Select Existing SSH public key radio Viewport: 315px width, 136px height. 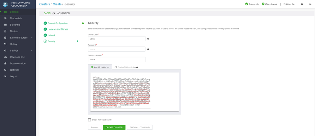pyautogui.click(x=116, y=67)
